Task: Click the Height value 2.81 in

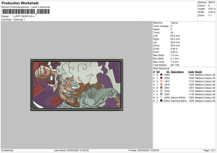Action: [x=212, y=9]
